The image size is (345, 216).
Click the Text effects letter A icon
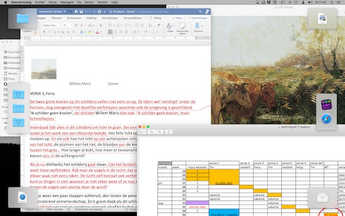tap(82, 32)
